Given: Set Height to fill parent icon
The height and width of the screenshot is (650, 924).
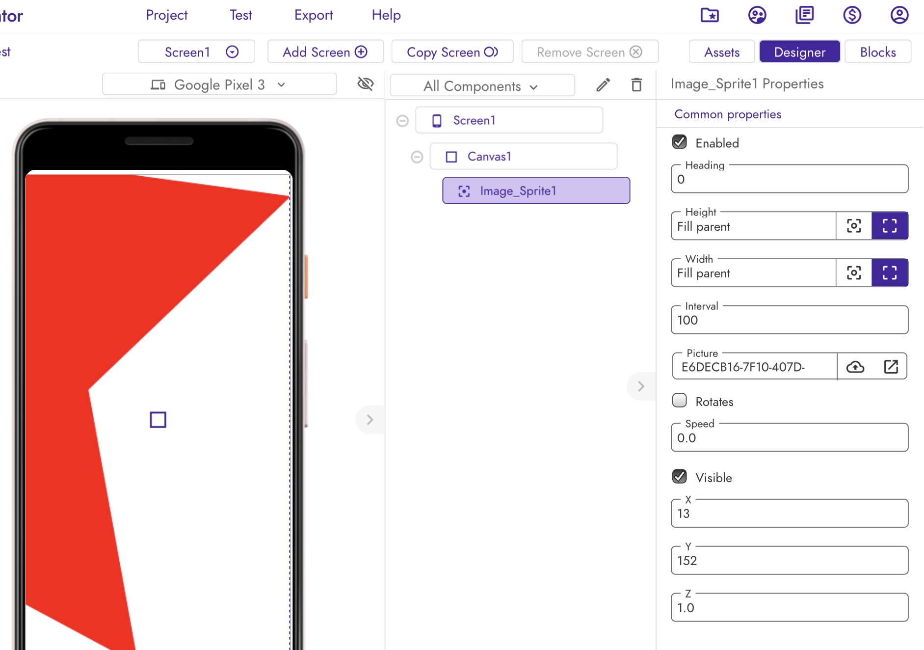Looking at the screenshot, I should [x=890, y=226].
